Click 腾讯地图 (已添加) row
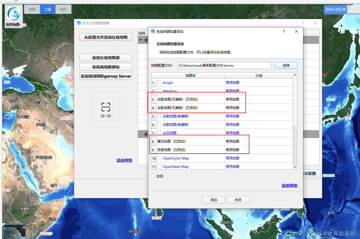 point(171,141)
